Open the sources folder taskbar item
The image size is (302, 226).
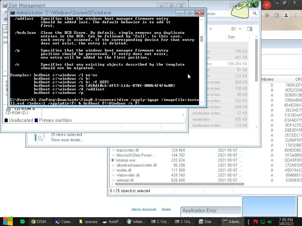click(88, 222)
